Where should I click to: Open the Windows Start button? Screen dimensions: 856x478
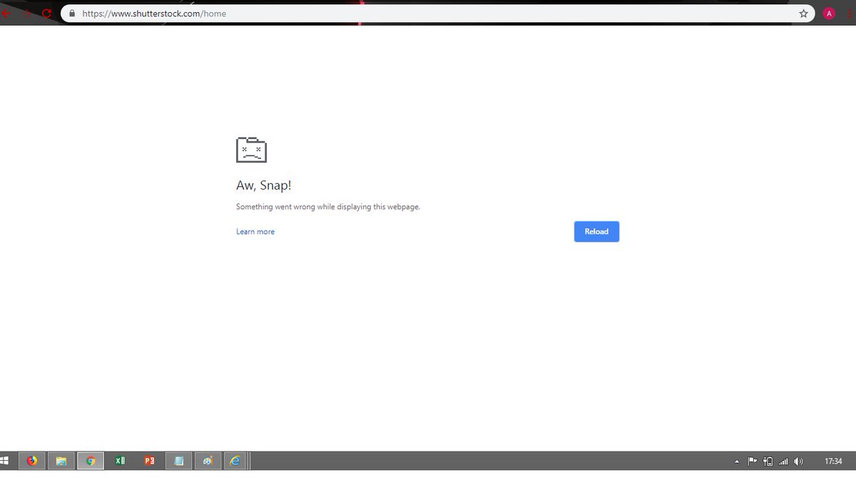coord(5,461)
